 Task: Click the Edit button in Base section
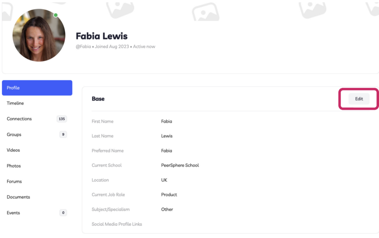[x=359, y=99]
